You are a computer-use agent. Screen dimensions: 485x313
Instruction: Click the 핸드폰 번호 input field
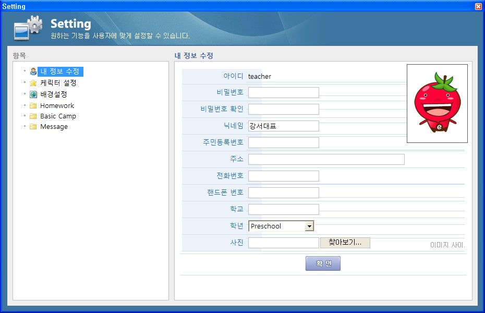[x=283, y=192]
